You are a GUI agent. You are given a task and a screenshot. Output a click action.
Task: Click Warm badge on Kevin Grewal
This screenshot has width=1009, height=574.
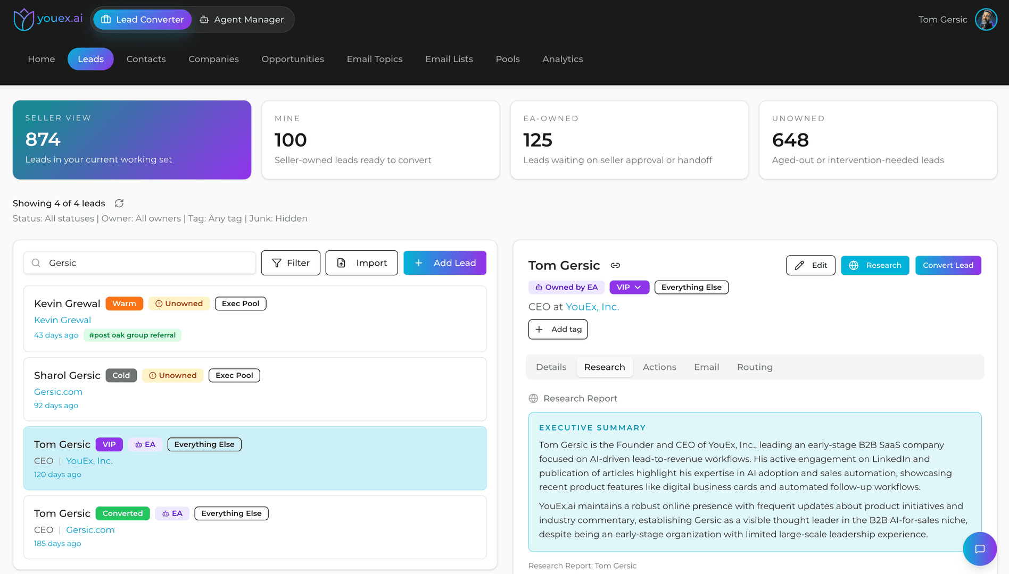click(124, 303)
